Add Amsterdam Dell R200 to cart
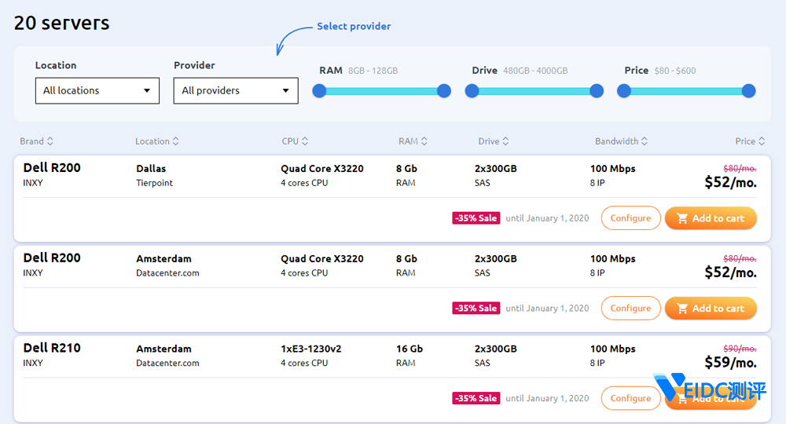The image size is (786, 424). coord(711,309)
